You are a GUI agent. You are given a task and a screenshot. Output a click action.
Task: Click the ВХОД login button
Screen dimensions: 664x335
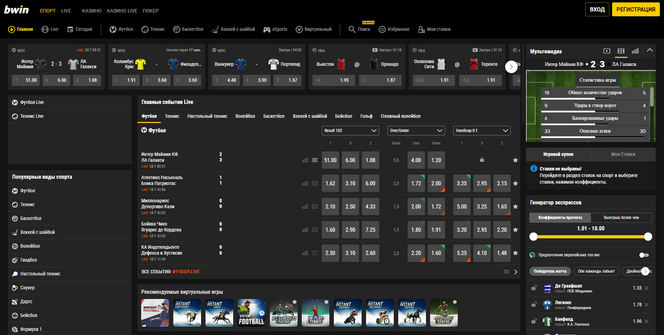597,9
